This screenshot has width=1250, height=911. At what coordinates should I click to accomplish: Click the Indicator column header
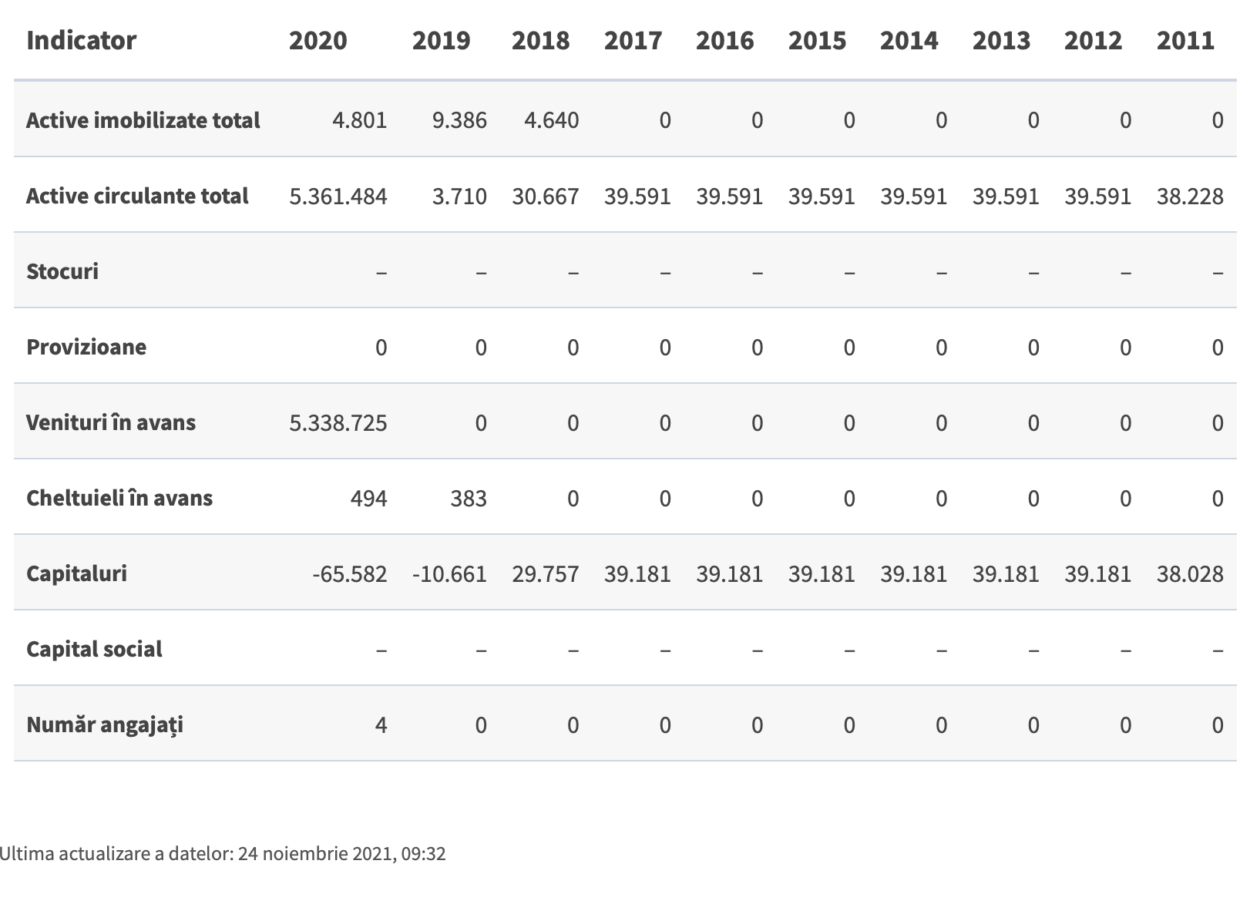point(81,40)
